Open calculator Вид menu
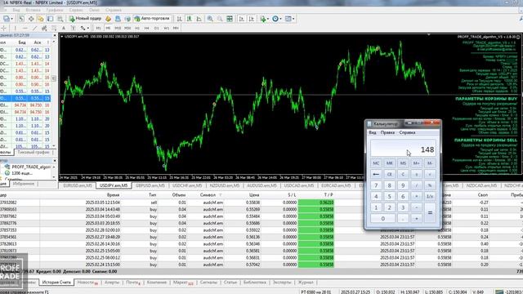This screenshot has width=523, height=294. pyautogui.click(x=373, y=132)
